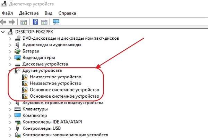Expand the DVD-дисководы category arrow
This screenshot has height=138, width=208.
pyautogui.click(x=10, y=39)
